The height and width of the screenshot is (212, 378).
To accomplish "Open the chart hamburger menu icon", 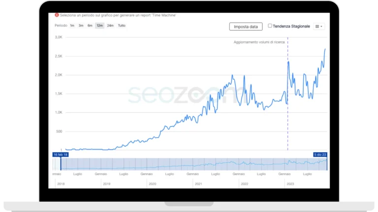I will (317, 26).
